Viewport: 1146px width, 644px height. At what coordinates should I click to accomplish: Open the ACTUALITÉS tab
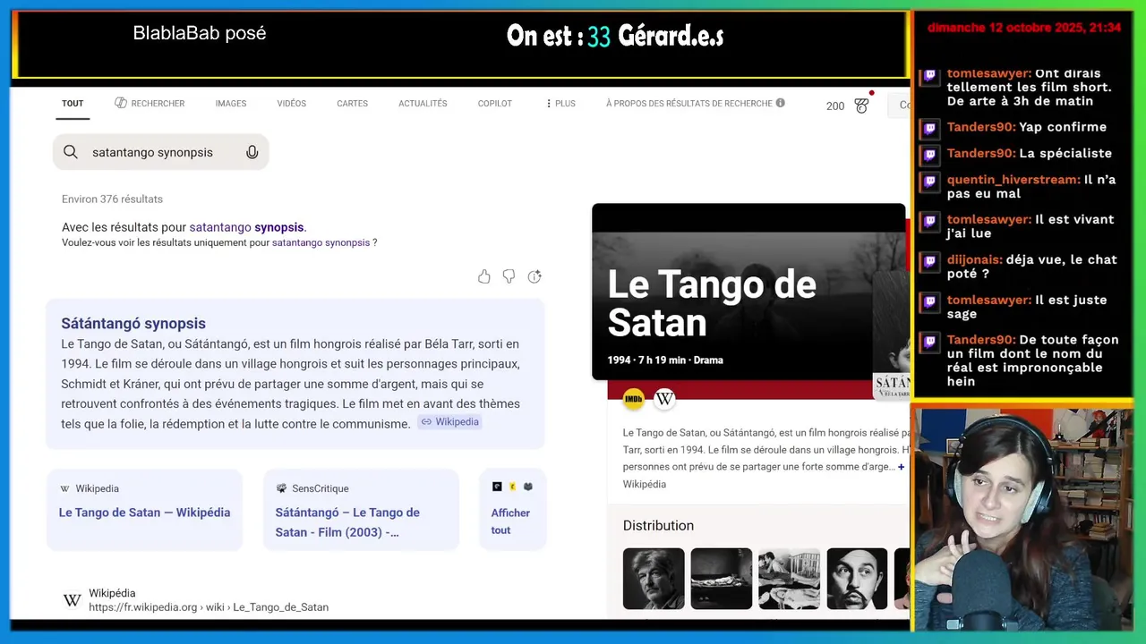coord(423,104)
